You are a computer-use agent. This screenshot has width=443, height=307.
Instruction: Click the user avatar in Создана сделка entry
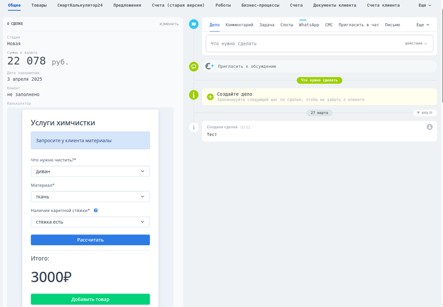[429, 127]
